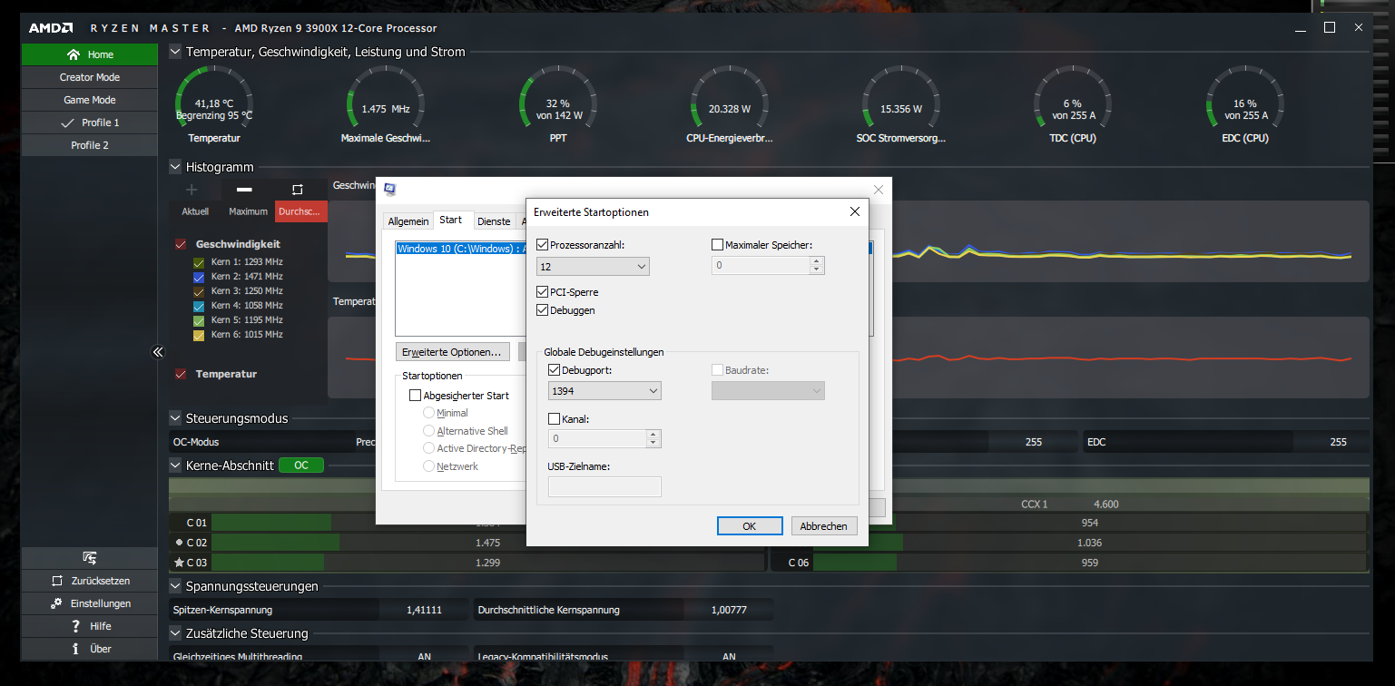Click the star icon next to C 03

point(179,563)
